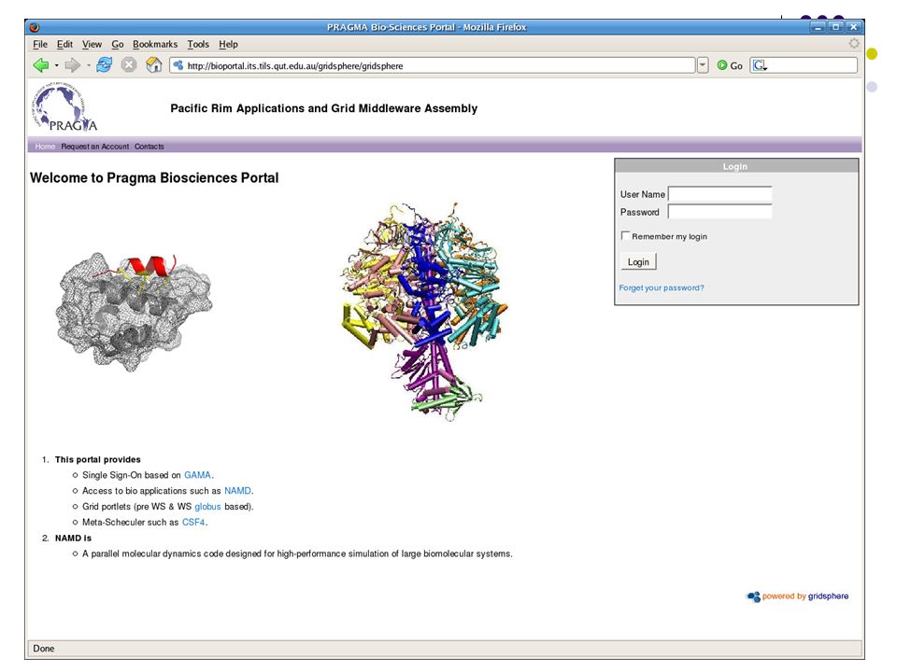Maximize the Firefox window
This screenshot has height=672, width=897.
coord(835,27)
